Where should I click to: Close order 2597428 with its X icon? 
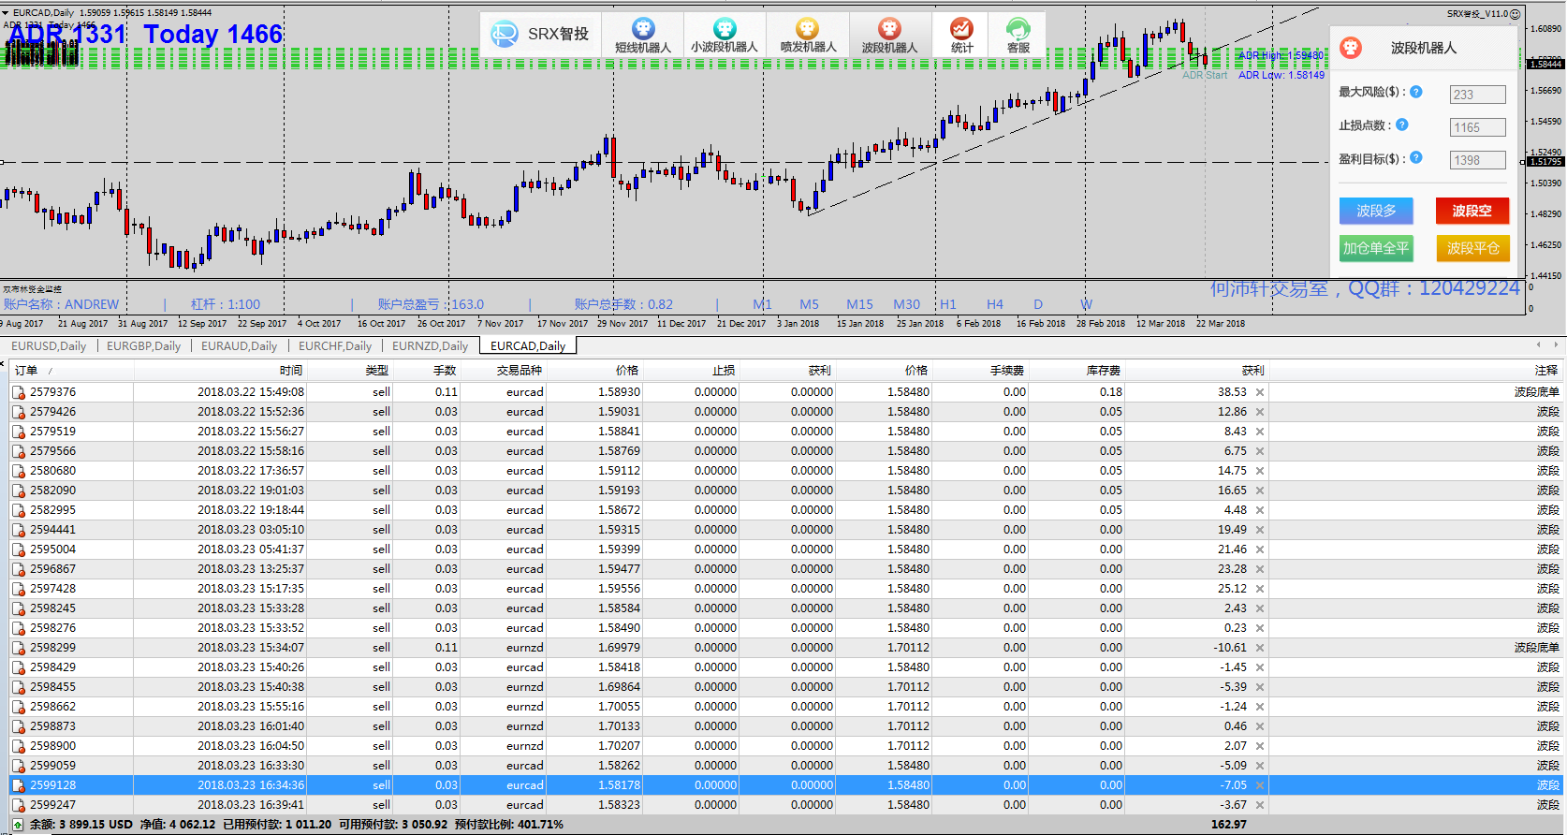pos(1260,589)
